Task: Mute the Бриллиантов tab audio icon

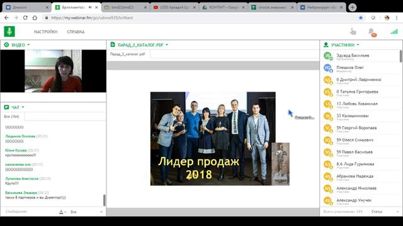Action: [90, 8]
